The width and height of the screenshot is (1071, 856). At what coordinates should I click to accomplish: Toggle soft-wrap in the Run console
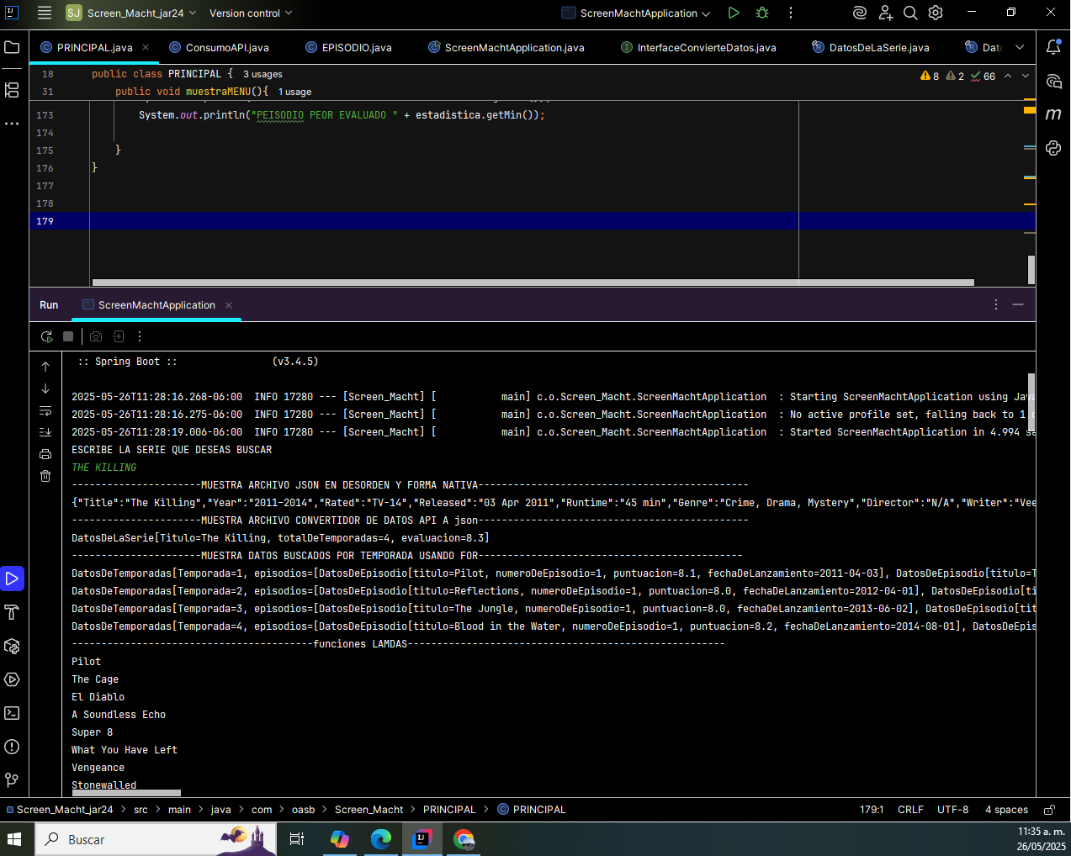45,411
